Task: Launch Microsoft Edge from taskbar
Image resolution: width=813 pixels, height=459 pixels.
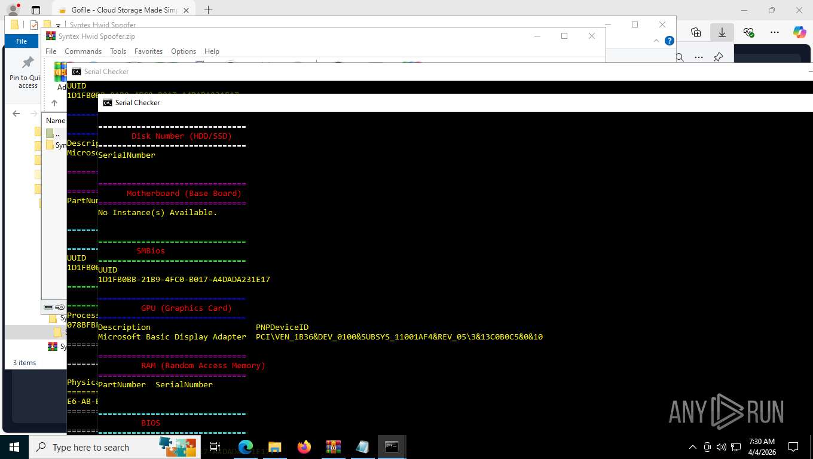Action: (x=246, y=447)
